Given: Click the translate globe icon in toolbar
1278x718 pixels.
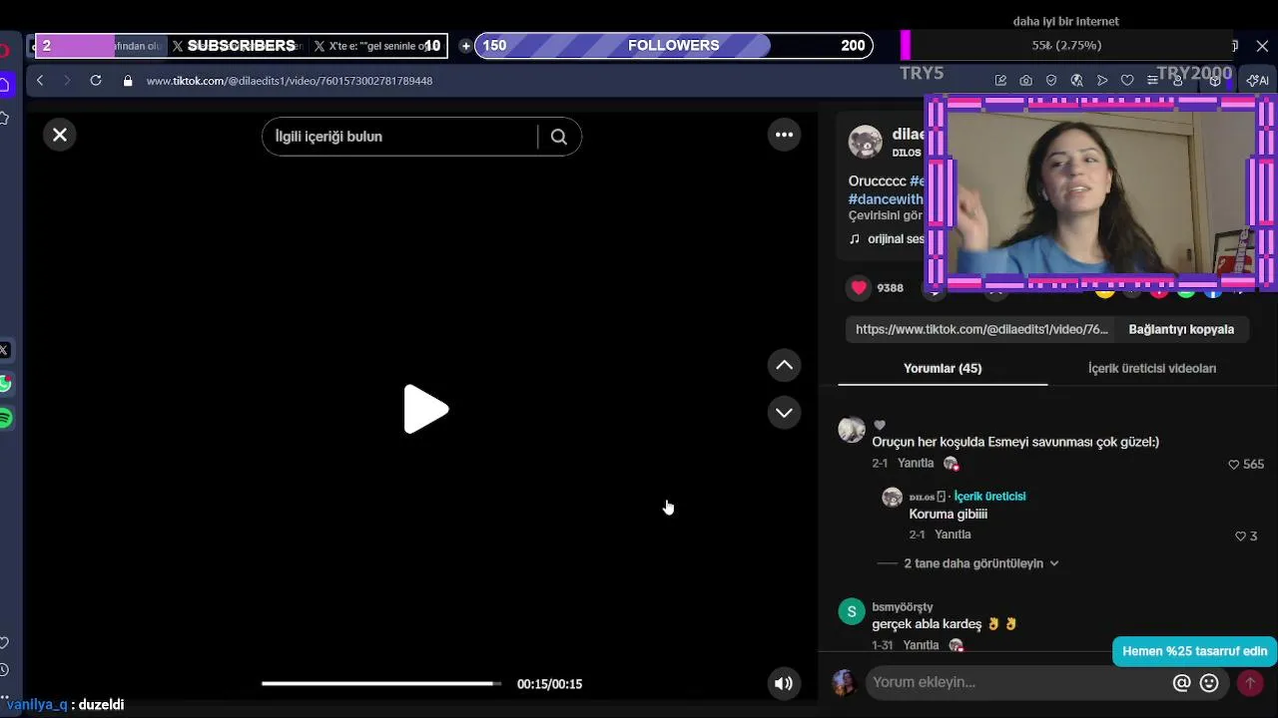Looking at the screenshot, I should (1076, 81).
